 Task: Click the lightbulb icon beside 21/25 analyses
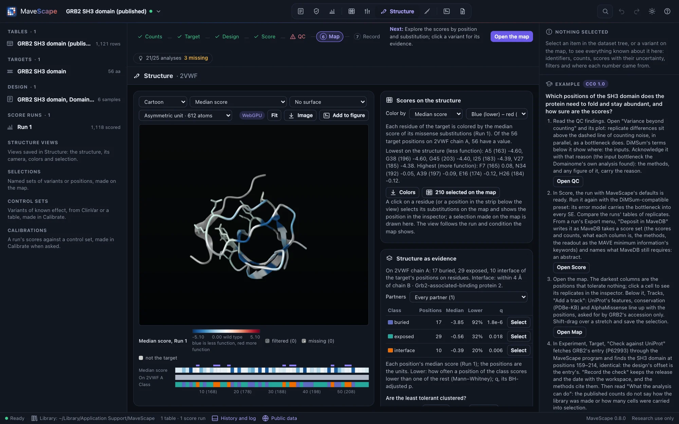click(141, 58)
